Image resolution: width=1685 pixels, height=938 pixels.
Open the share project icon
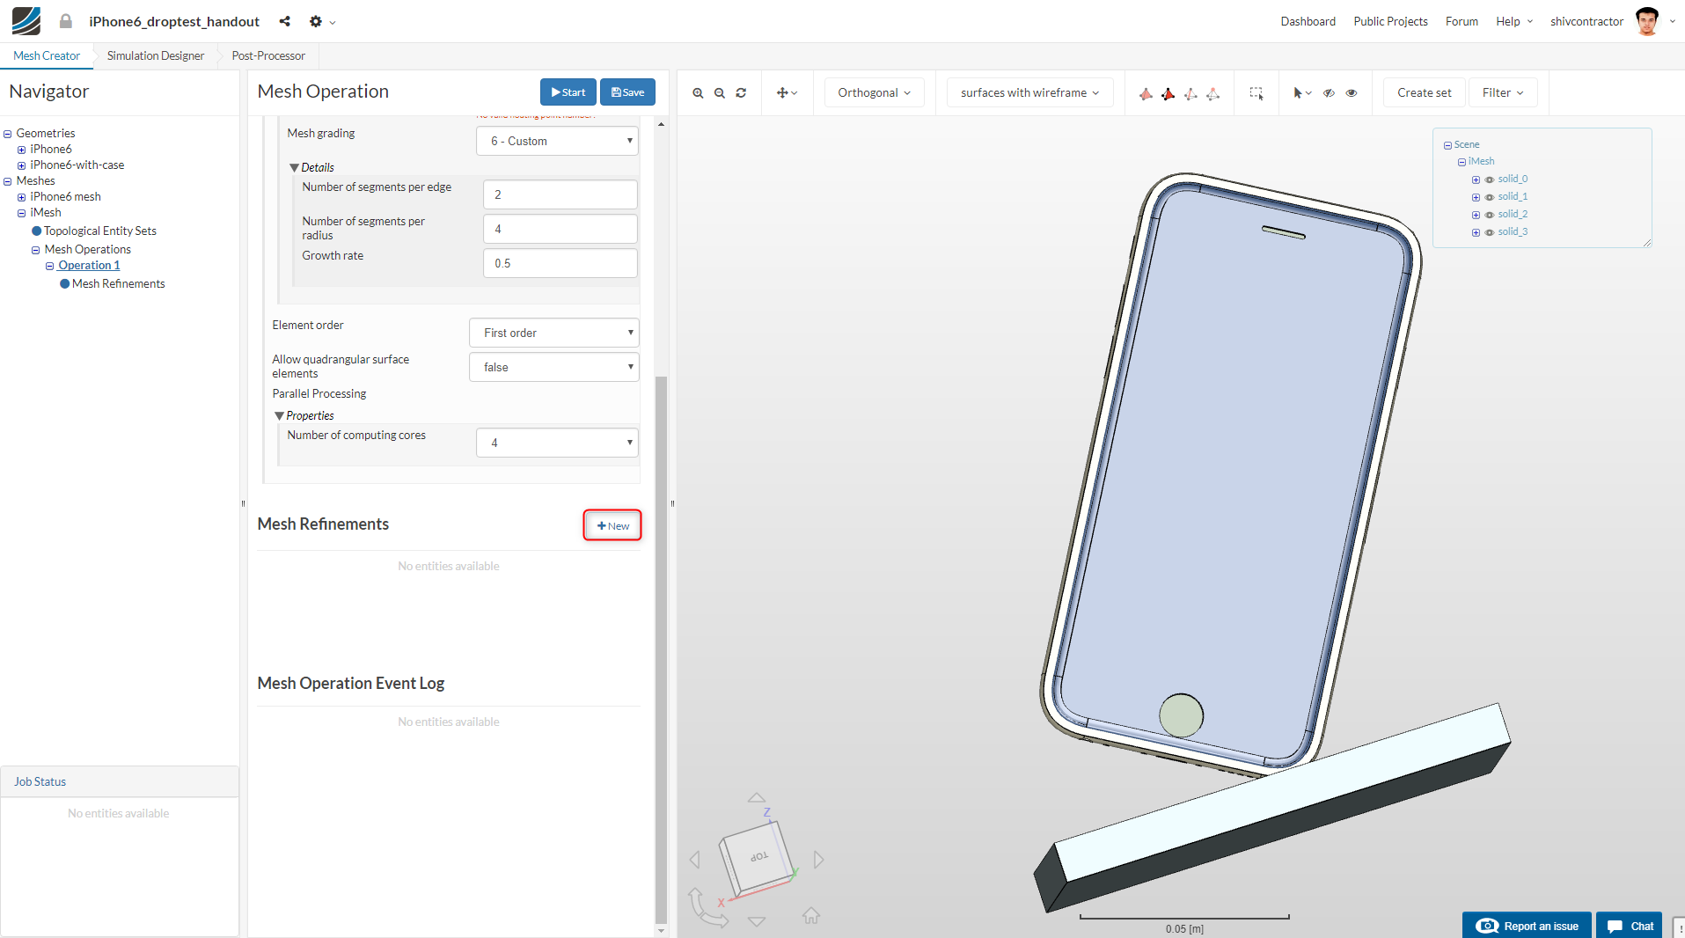284,21
